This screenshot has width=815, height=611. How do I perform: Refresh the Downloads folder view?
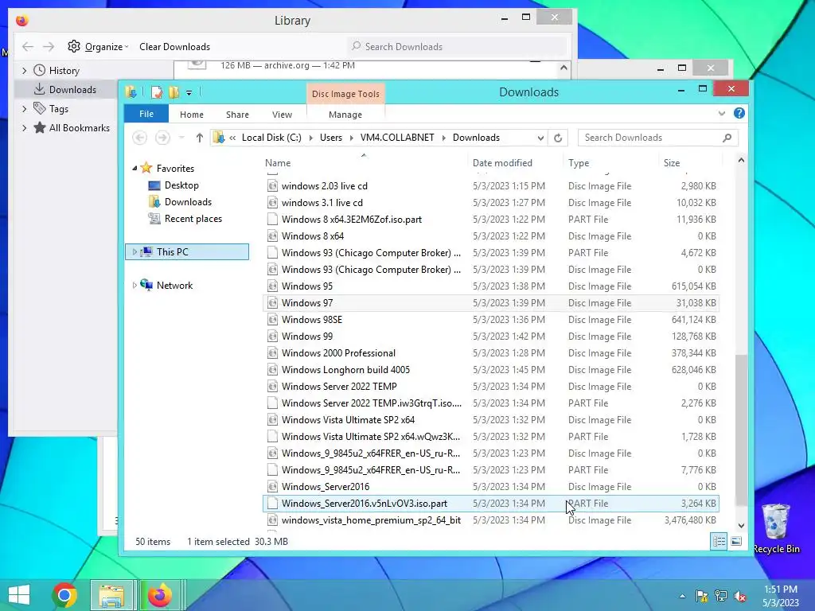558,138
